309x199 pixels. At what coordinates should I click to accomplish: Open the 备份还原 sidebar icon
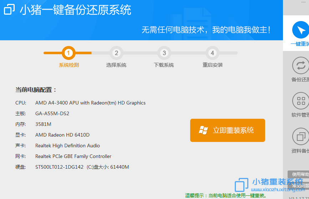(300, 65)
